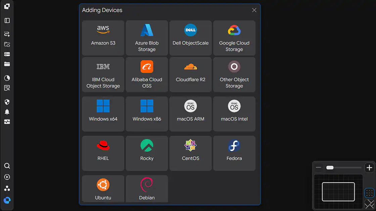The image size is (376, 211).
Task: Select the Windows x86 tile
Action: (x=147, y=114)
